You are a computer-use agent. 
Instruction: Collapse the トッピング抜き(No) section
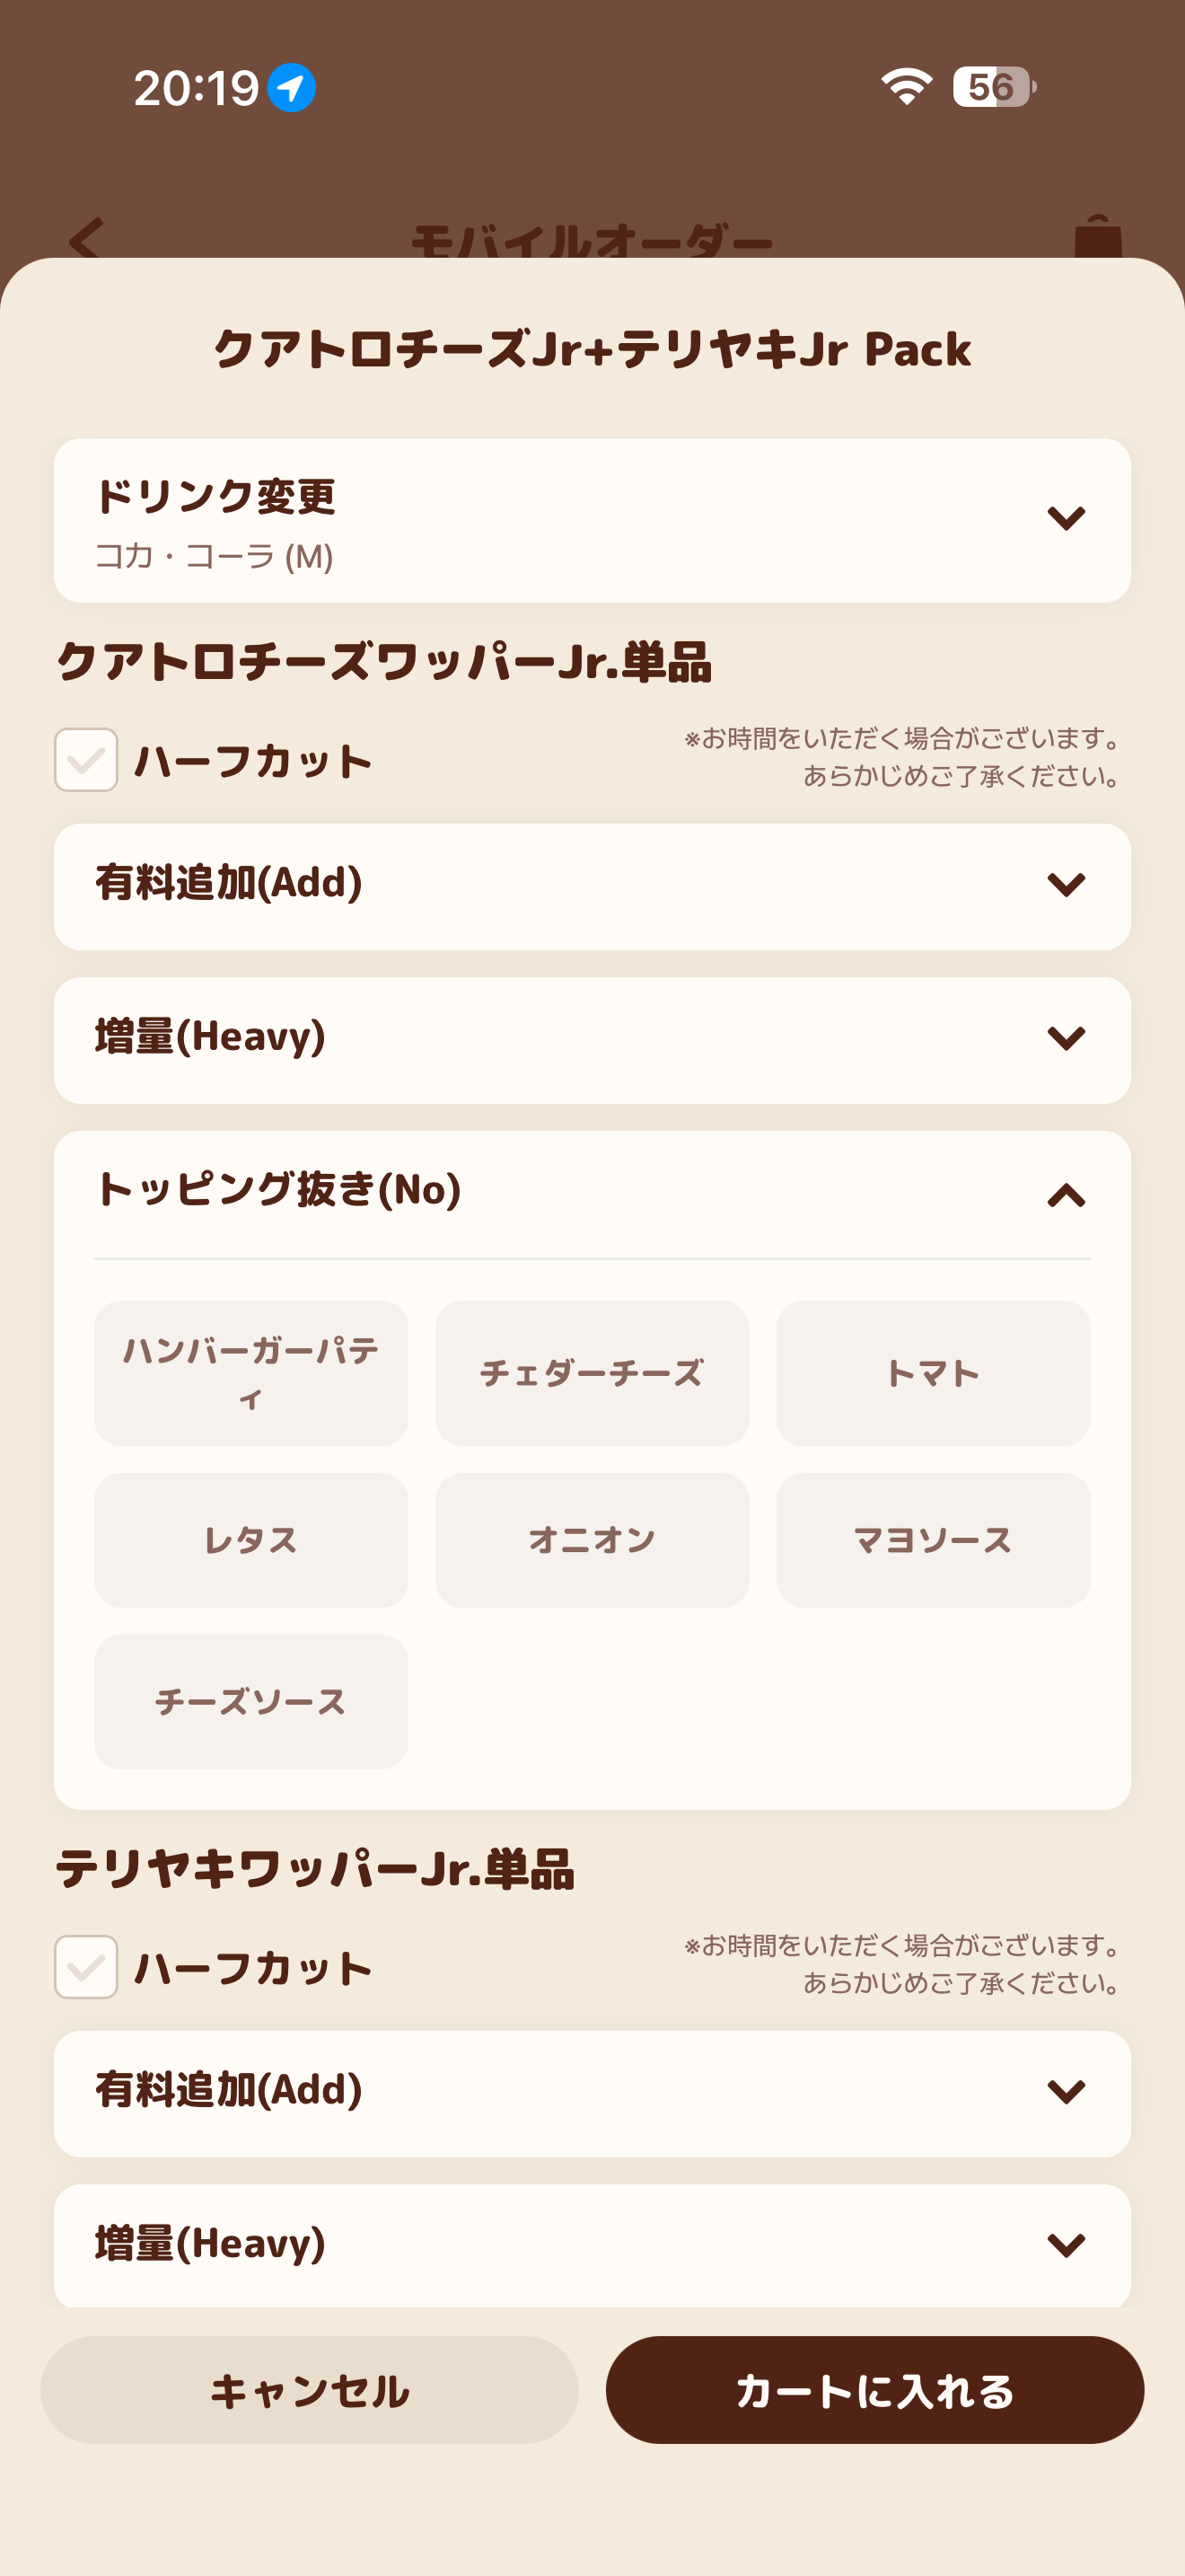pyautogui.click(x=1065, y=1194)
